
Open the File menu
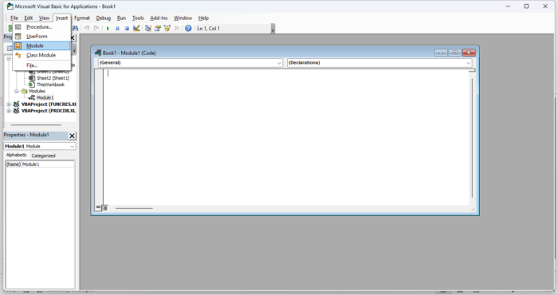14,18
